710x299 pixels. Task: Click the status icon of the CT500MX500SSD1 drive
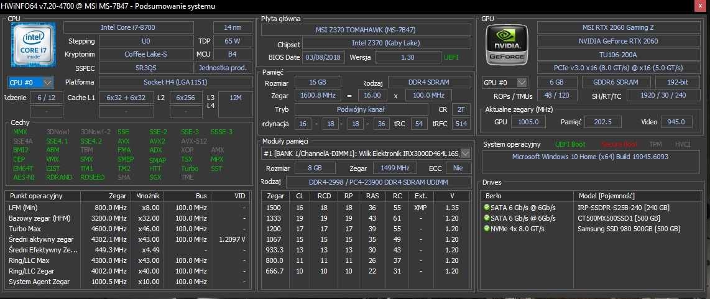487,218
